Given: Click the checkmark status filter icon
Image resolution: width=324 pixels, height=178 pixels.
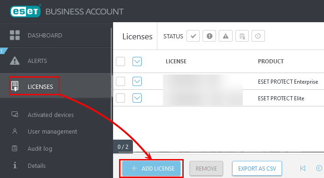Looking at the screenshot, I should point(193,36).
